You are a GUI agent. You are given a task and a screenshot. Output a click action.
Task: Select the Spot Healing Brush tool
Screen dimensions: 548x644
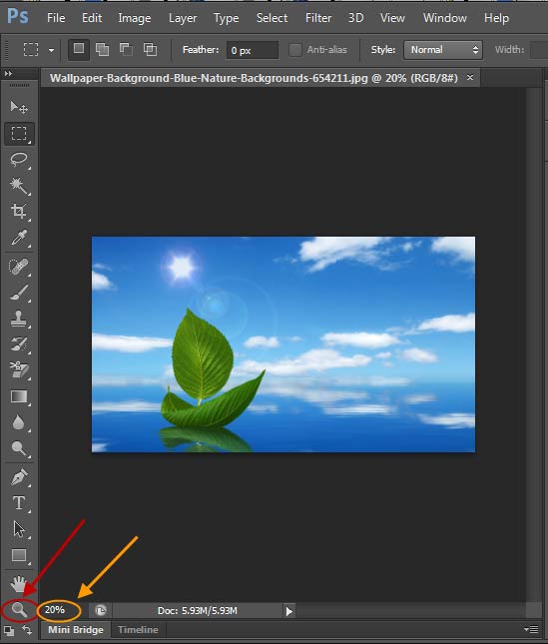coord(19,267)
